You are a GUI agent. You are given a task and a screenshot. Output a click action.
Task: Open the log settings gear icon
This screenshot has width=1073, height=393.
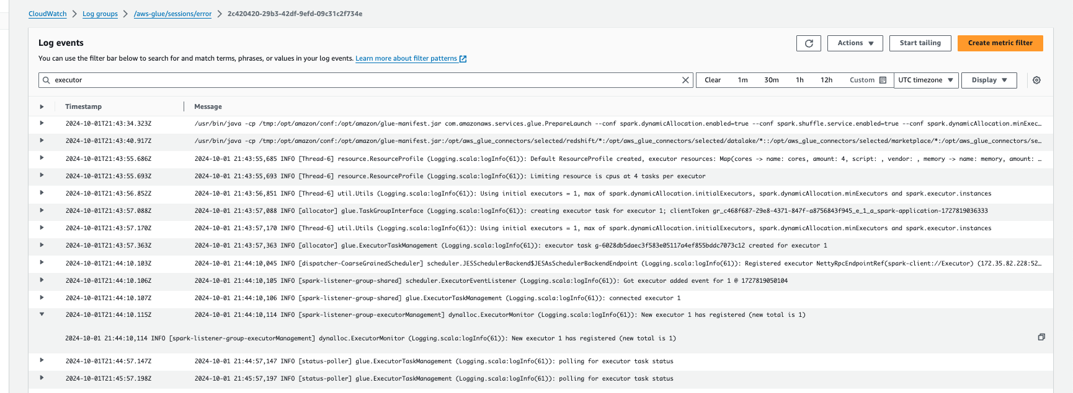pos(1036,80)
